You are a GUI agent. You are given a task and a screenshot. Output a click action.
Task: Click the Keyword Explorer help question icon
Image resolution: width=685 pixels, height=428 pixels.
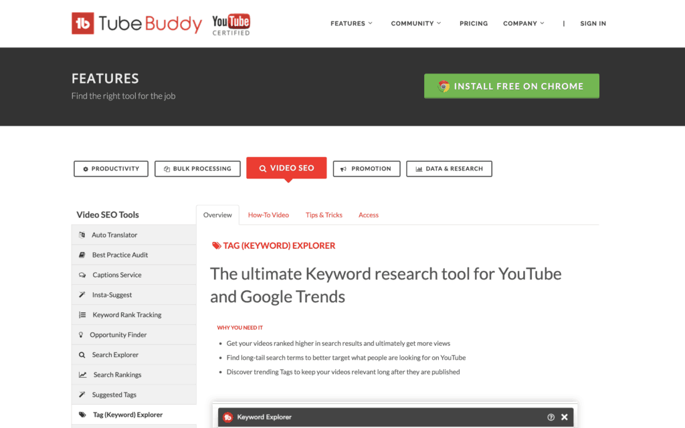point(551,417)
